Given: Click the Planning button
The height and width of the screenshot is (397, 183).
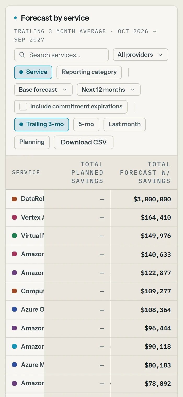Looking at the screenshot, I should (32, 142).
